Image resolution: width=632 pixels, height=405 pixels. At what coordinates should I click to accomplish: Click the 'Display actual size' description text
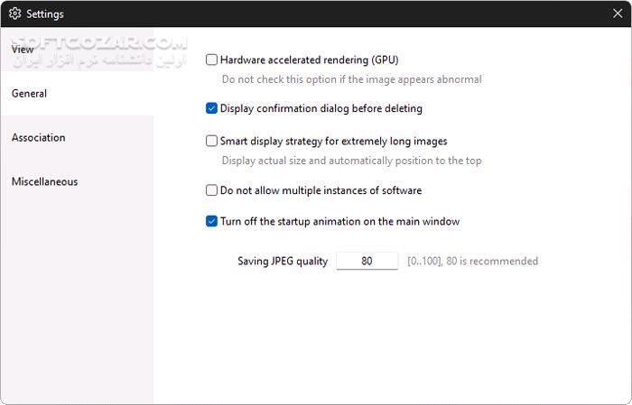point(351,161)
